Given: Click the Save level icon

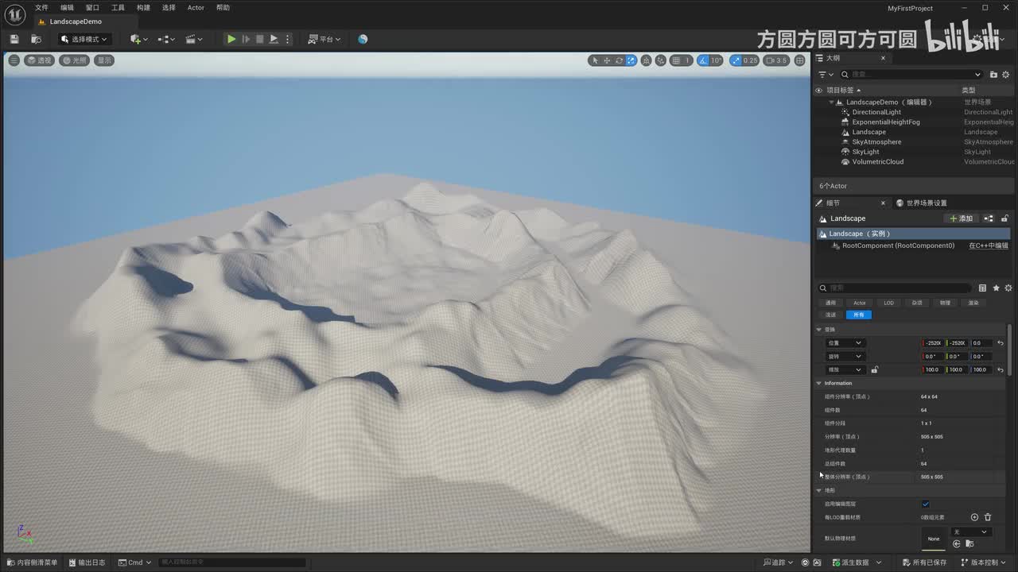Looking at the screenshot, I should (x=14, y=39).
